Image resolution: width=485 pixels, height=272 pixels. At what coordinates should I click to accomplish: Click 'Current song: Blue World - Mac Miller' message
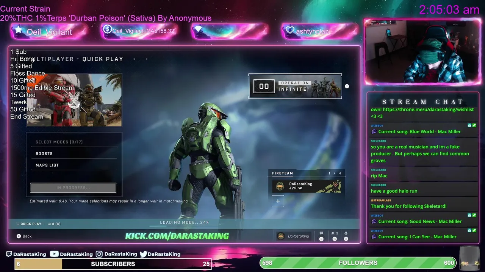[419, 131]
